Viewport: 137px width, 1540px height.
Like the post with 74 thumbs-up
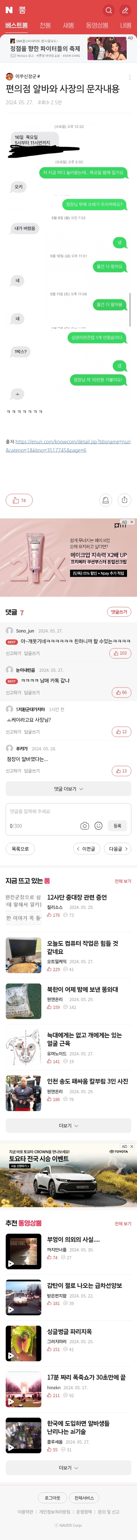pyautogui.click(x=19, y=500)
